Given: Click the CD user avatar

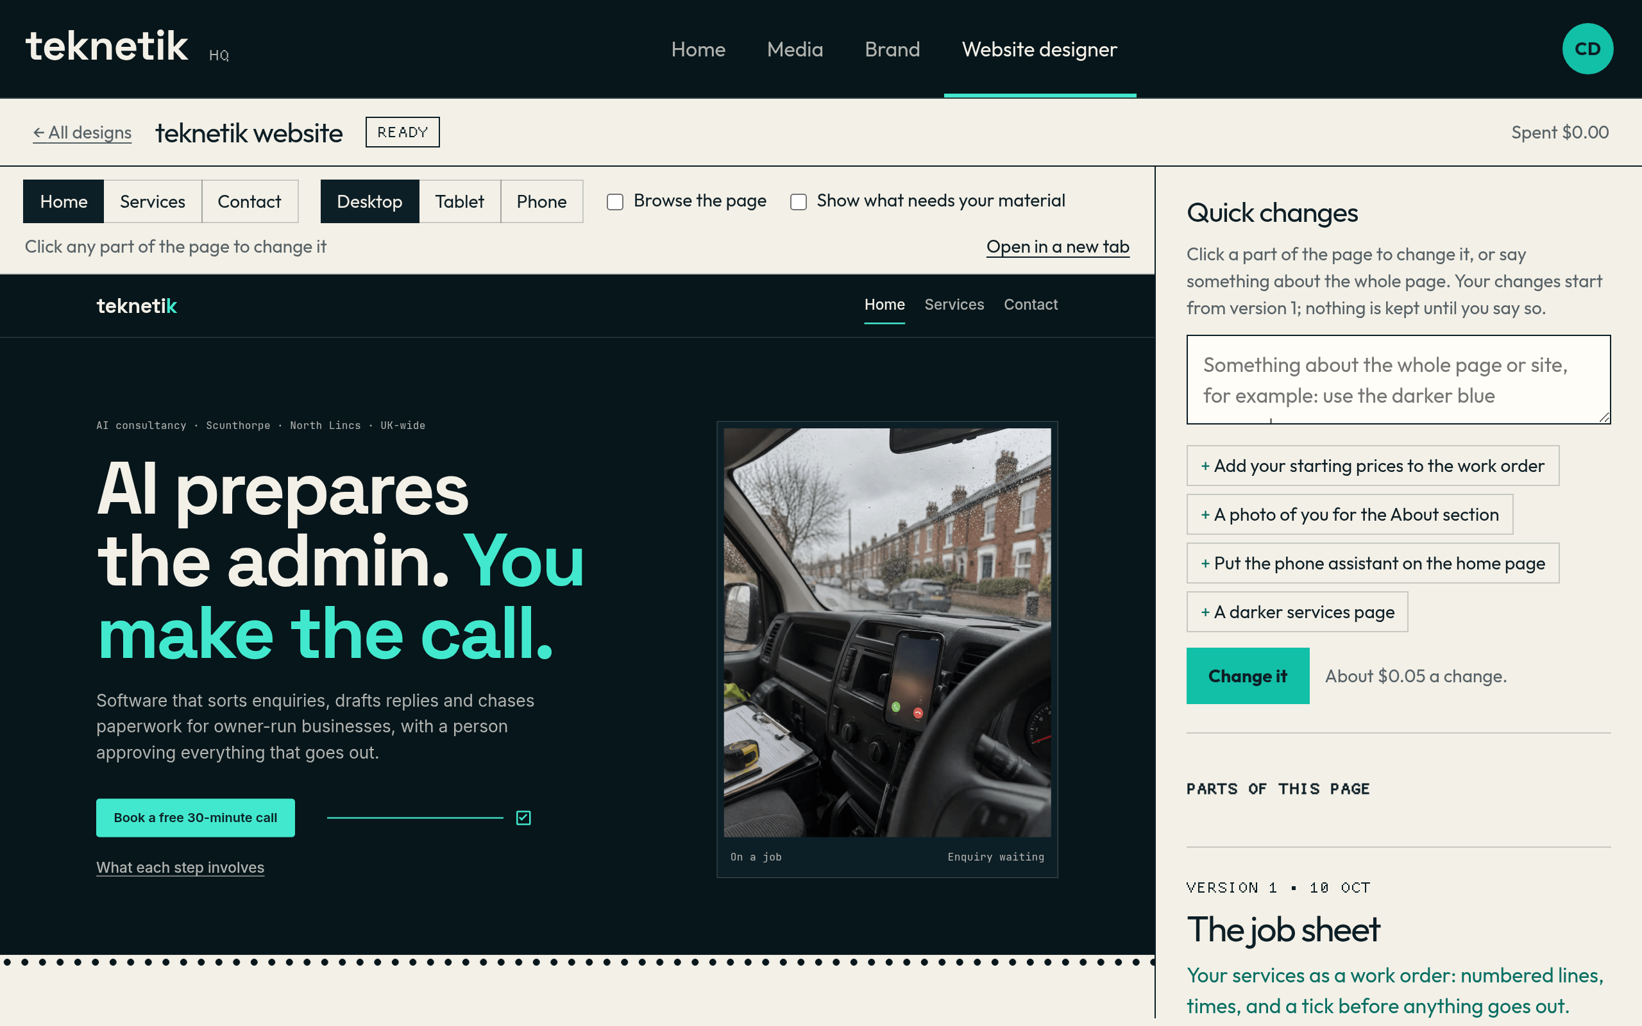Looking at the screenshot, I should point(1587,49).
